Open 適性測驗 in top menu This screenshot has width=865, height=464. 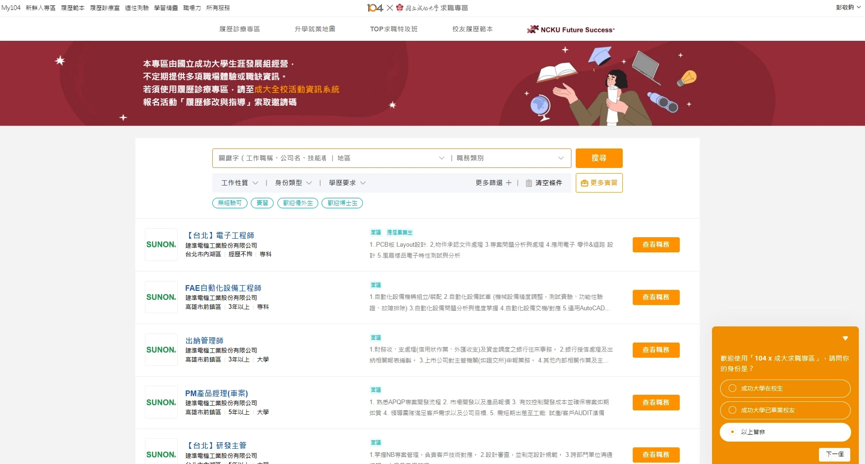click(137, 8)
